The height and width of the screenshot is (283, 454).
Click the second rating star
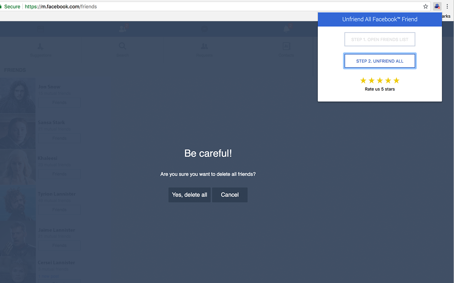(x=371, y=81)
